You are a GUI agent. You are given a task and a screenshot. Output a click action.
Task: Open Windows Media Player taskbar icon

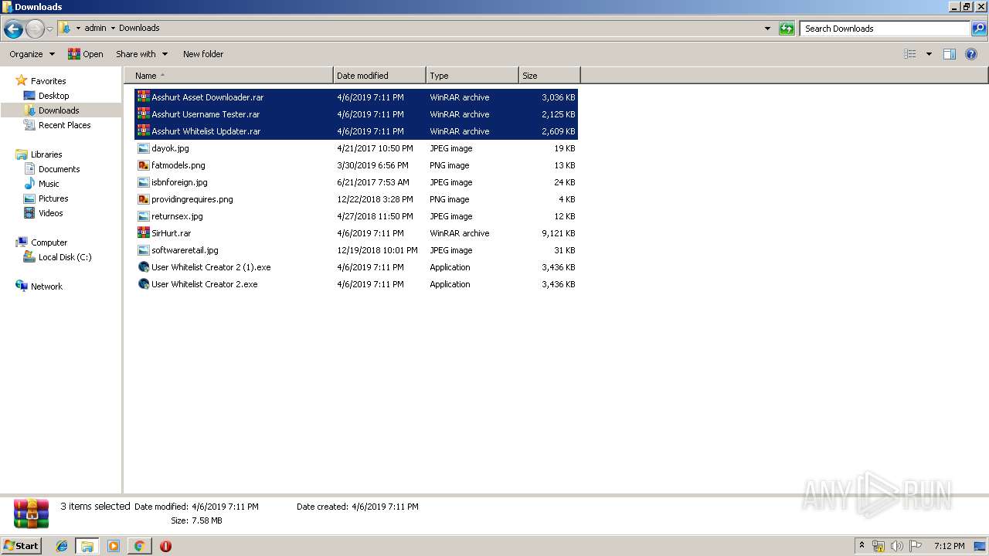[114, 546]
